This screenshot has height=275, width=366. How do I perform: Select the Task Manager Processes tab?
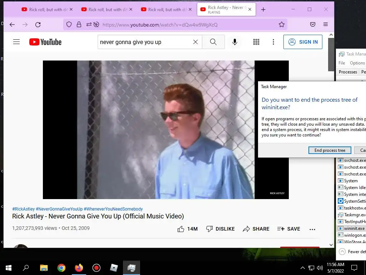[x=348, y=72]
